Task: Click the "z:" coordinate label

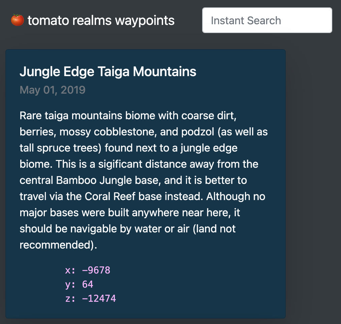Action: coord(70,298)
